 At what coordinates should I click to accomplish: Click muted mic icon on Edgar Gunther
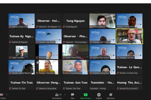[x=10, y=57]
